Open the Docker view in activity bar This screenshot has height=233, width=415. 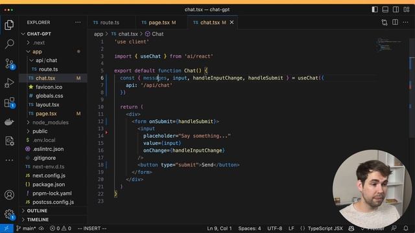point(9,122)
